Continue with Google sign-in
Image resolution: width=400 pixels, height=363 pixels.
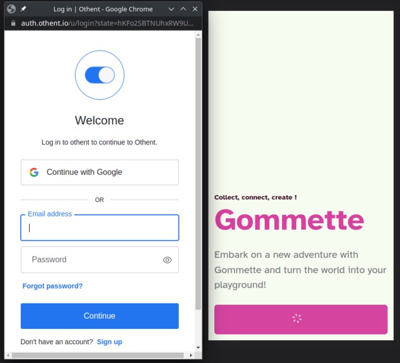(100, 172)
